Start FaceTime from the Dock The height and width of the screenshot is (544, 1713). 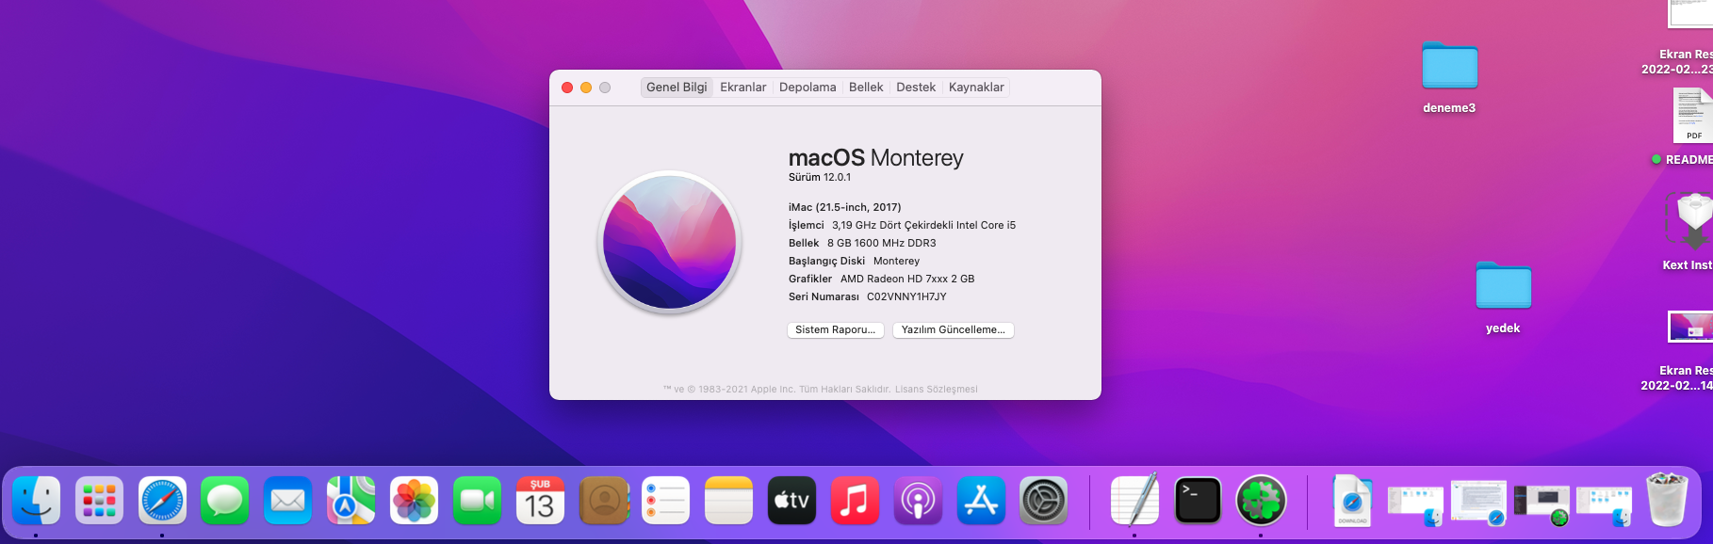[x=478, y=500]
